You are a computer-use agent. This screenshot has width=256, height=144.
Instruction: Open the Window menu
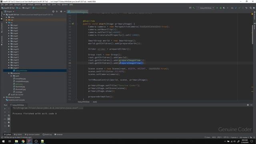click(65, 4)
